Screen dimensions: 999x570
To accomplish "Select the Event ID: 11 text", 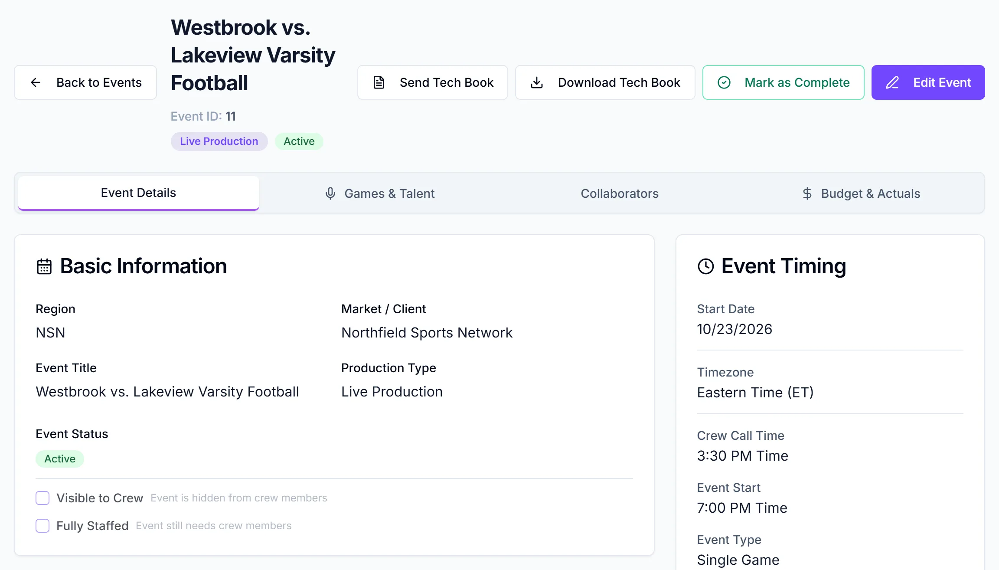I will click(x=203, y=116).
